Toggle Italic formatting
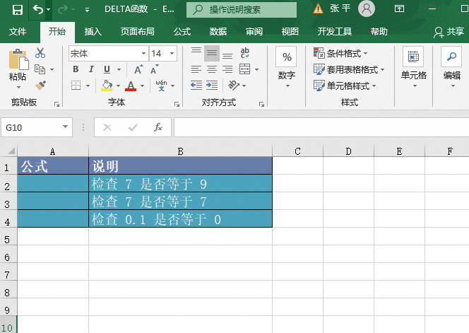469x333 pixels. [x=92, y=69]
